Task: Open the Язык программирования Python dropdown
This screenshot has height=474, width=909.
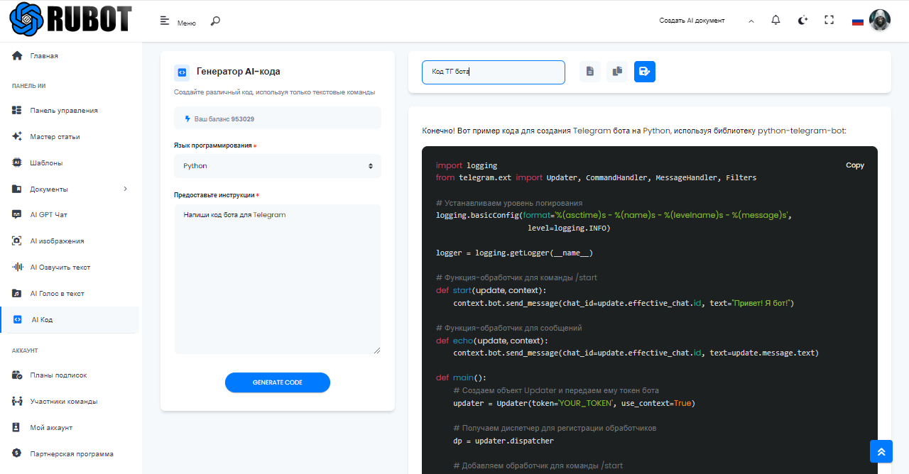Action: (x=278, y=165)
